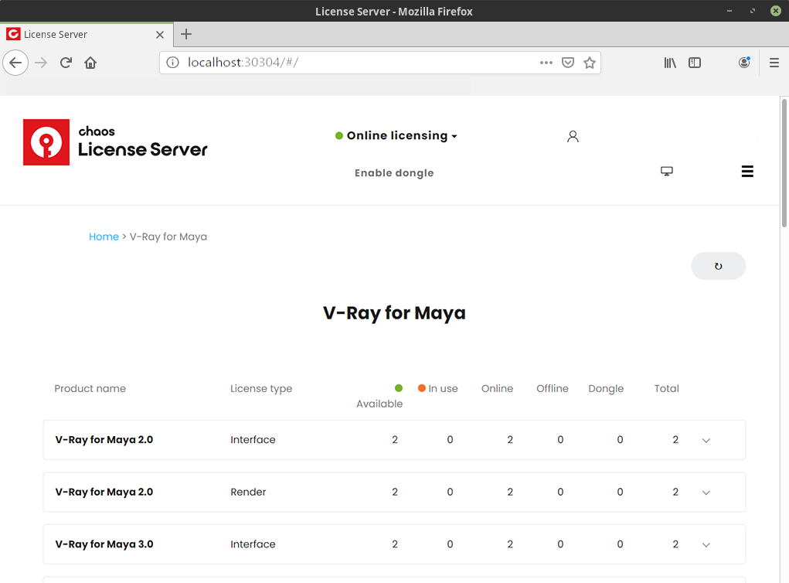The height and width of the screenshot is (583, 789).
Task: Click the page vertical scrollbar
Action: pyautogui.click(x=784, y=163)
